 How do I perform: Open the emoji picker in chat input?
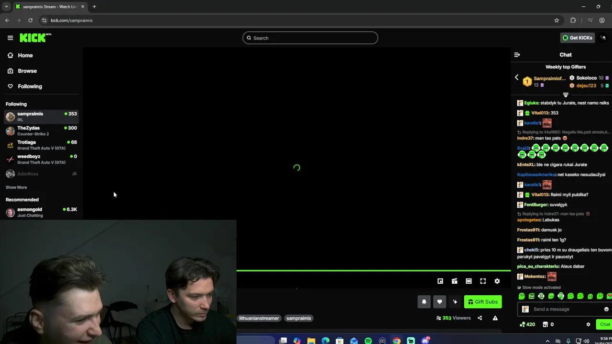[606, 309]
